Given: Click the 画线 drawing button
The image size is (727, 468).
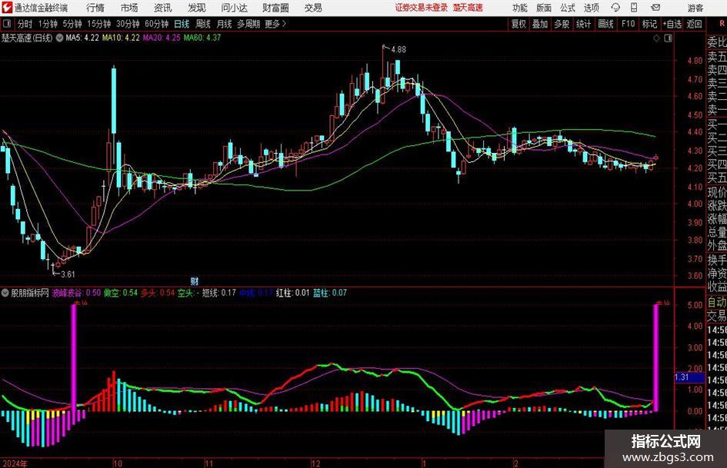Looking at the screenshot, I should (x=606, y=24).
